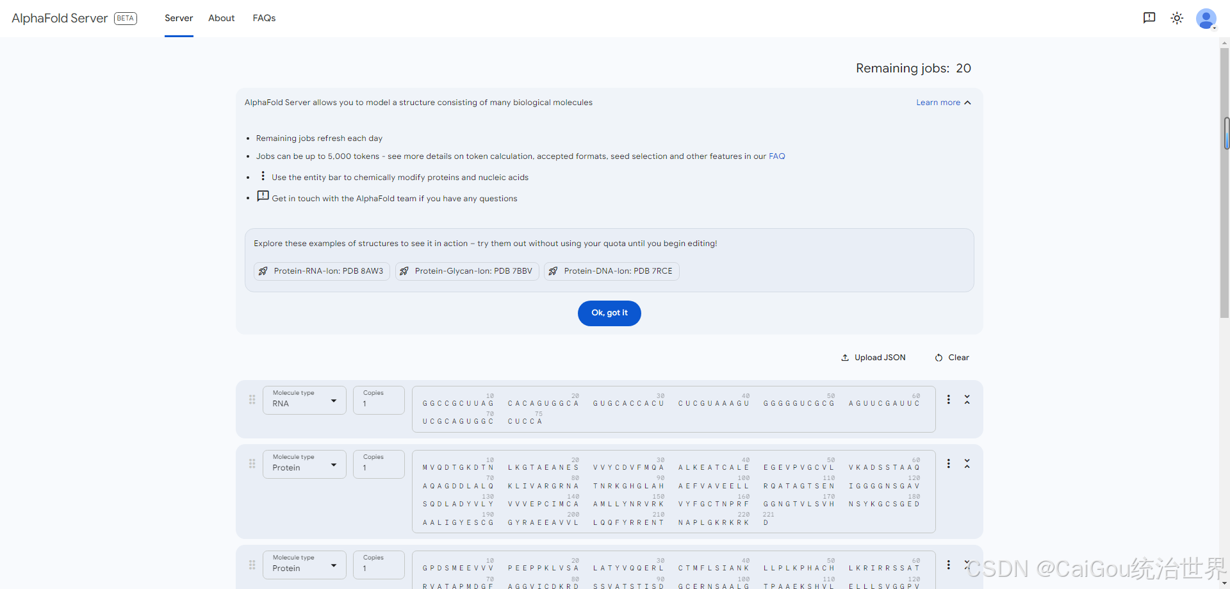This screenshot has height=589, width=1230.
Task: Click the feedback icon in the get-in-touch tip
Action: [x=263, y=196]
